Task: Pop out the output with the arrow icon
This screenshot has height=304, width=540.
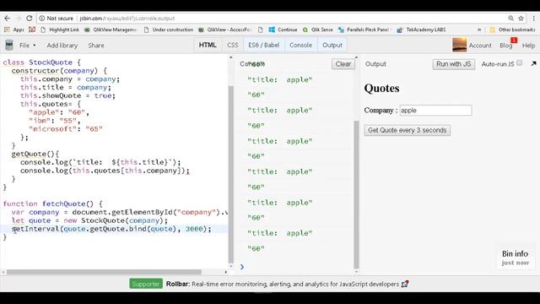Action: pos(533,63)
